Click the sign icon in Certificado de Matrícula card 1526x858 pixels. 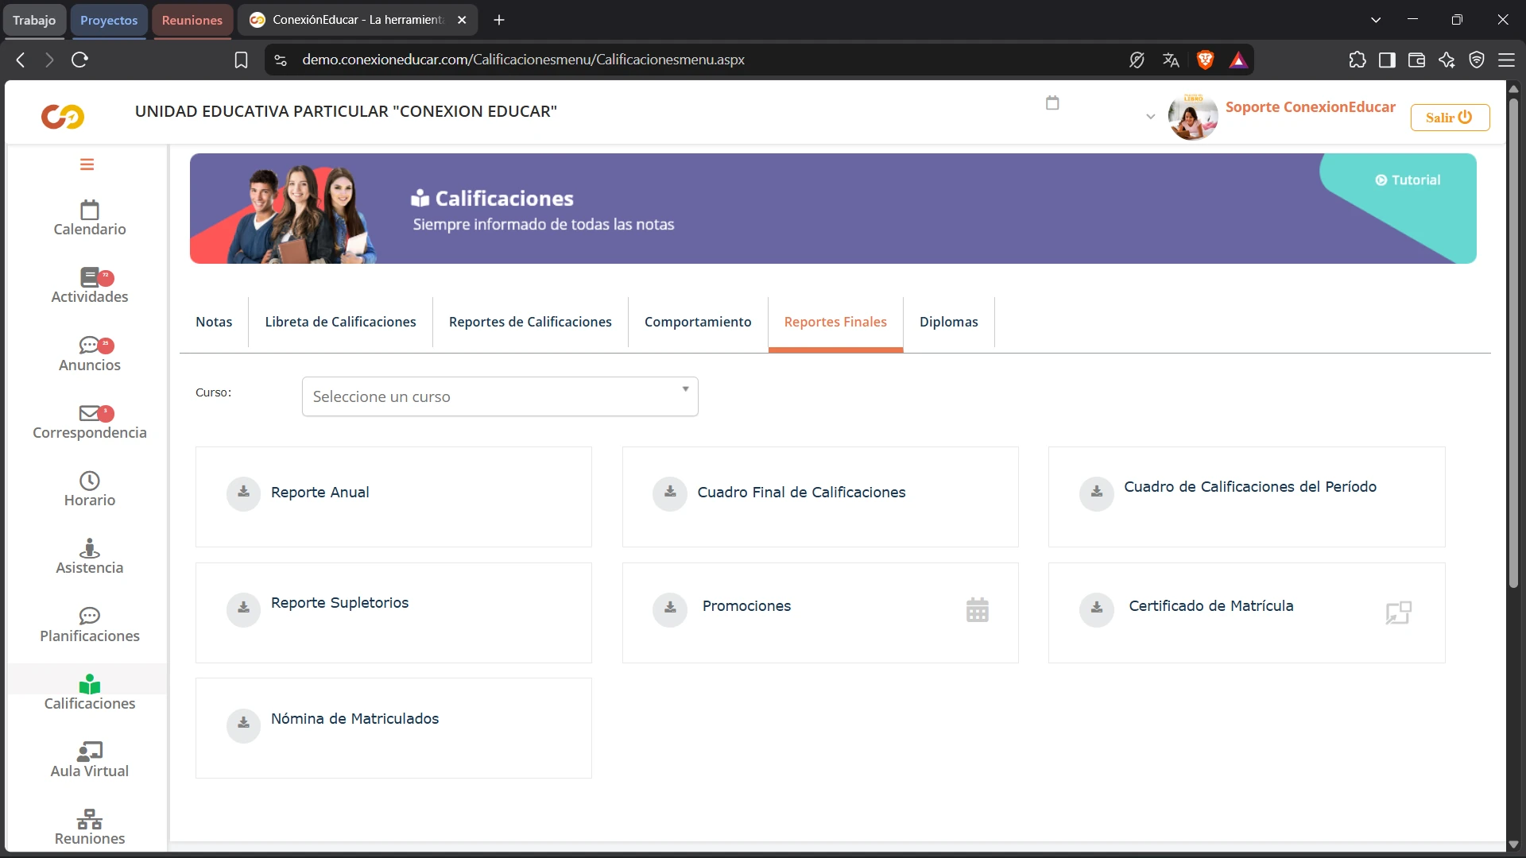(x=1399, y=613)
